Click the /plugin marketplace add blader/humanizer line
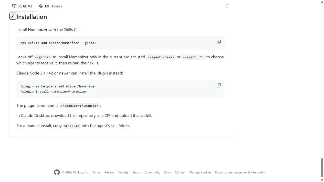Image resolution: width=324 pixels, height=182 pixels. 58,86
